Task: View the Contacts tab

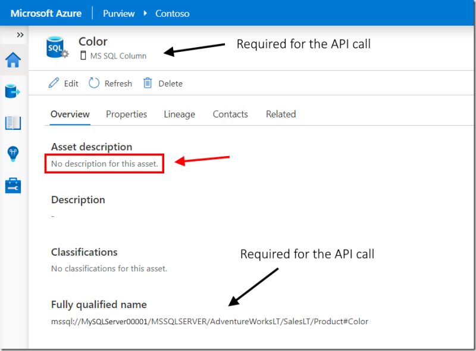Action: pyautogui.click(x=230, y=114)
